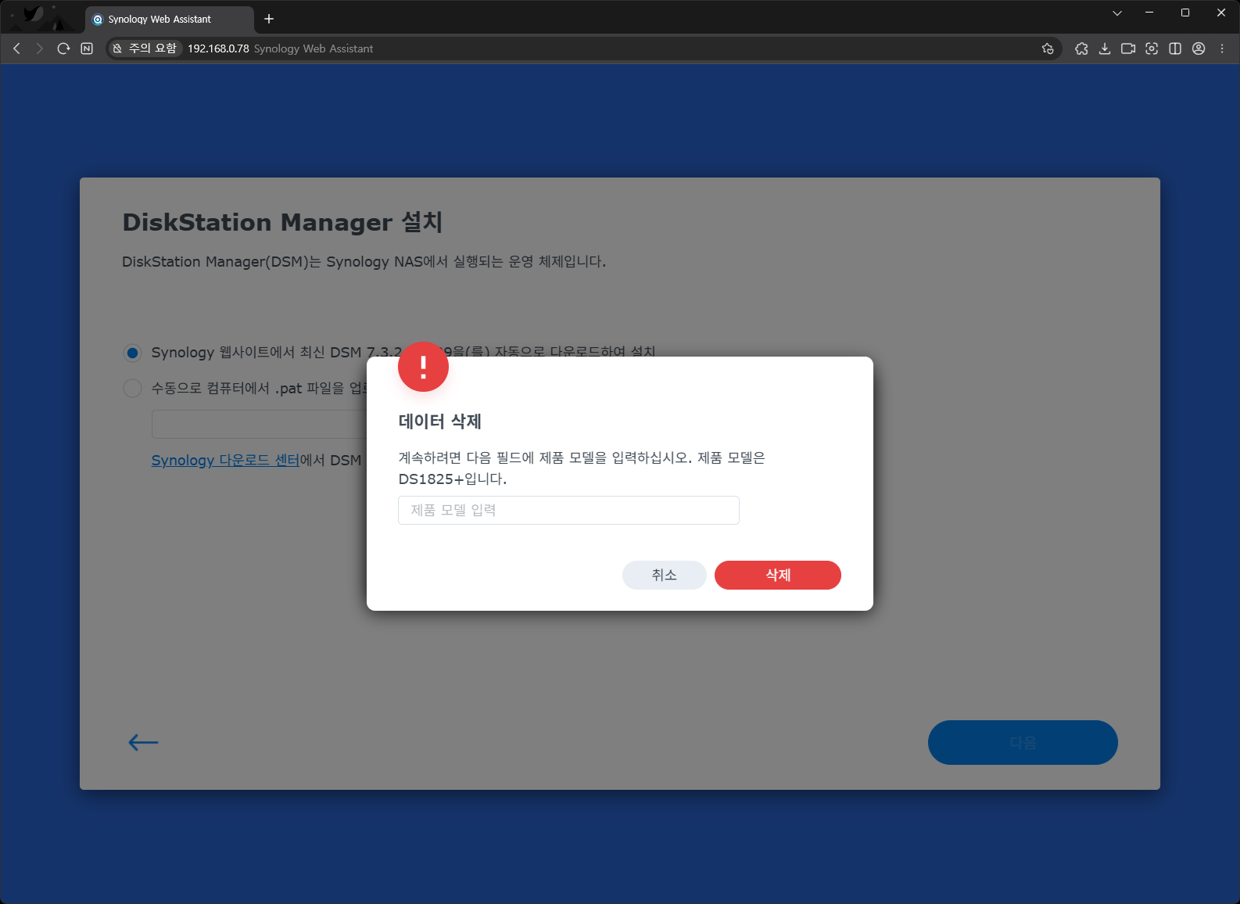This screenshot has width=1240, height=904.
Task: Bookmark this page with star icon
Action: [x=1048, y=48]
